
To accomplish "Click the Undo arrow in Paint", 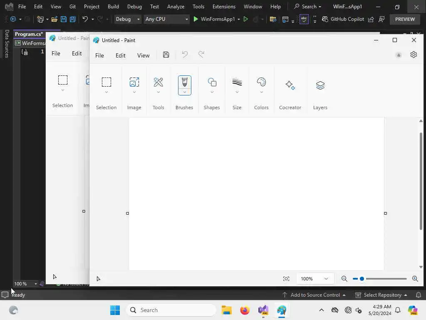I will (x=185, y=55).
